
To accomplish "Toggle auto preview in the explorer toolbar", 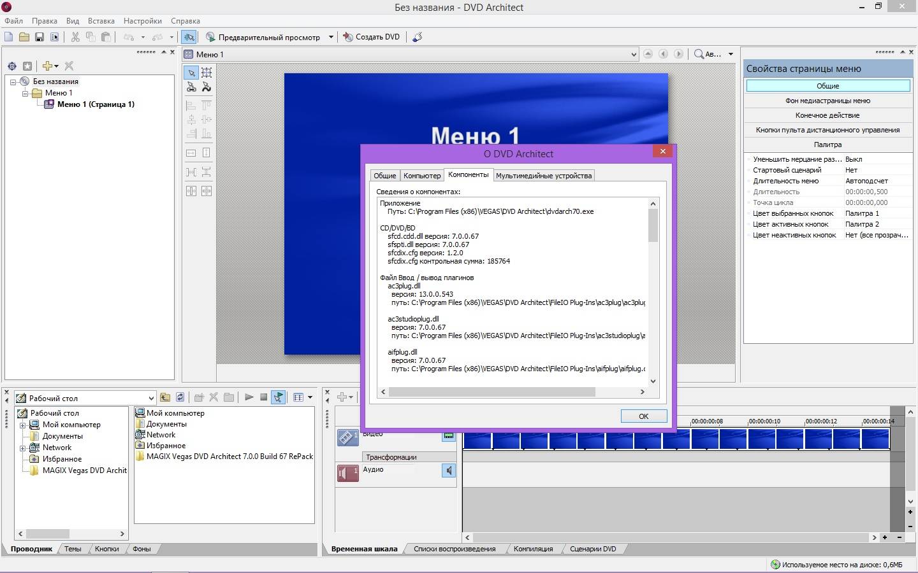I will pos(278,397).
